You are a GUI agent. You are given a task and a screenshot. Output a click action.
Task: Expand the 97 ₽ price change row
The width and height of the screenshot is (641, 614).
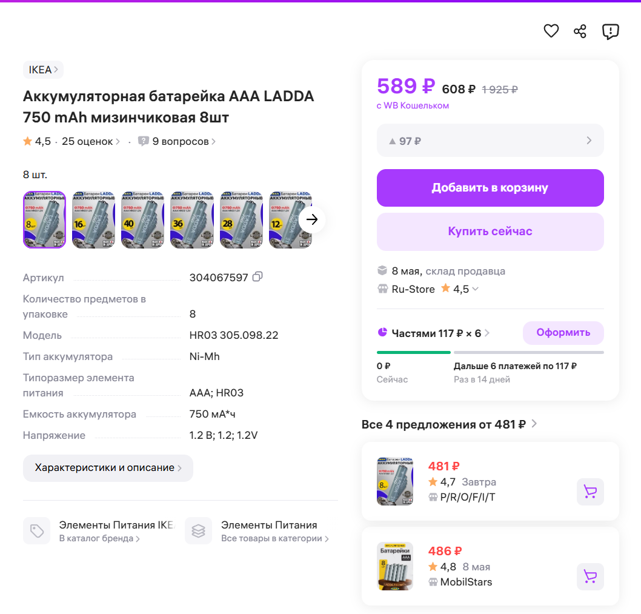point(490,141)
